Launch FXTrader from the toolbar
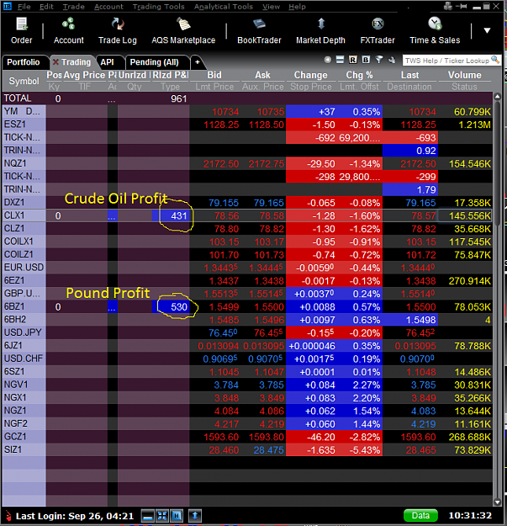 378,30
